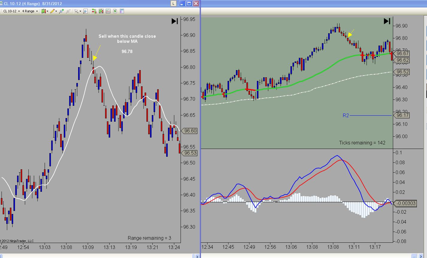Open the 4 Range period dropdown
427x258 pixels.
coord(30,11)
